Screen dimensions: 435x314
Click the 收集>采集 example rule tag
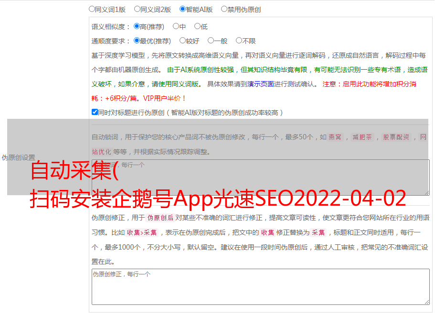(142, 232)
